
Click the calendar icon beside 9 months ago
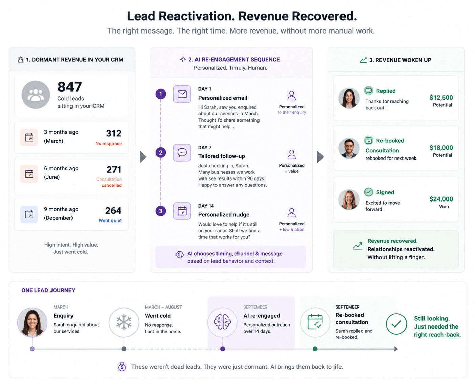tap(29, 214)
